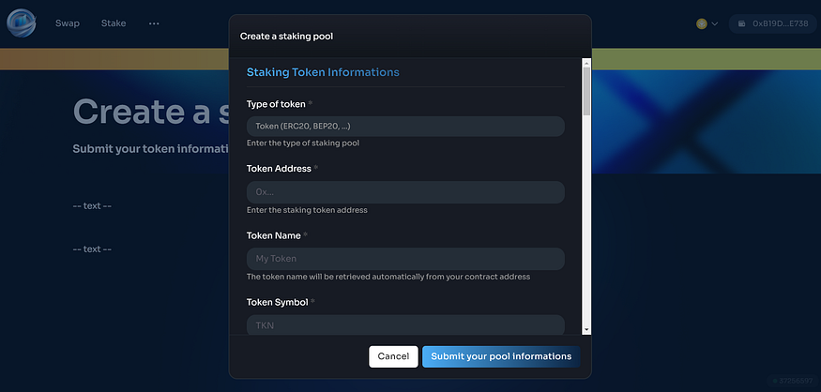
Task: Click the Staking Token Informations heading
Action: point(323,72)
